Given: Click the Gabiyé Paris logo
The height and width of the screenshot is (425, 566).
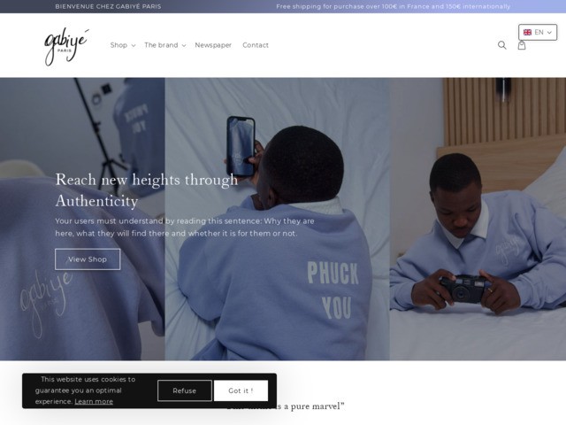Looking at the screenshot, I should click(x=66, y=47).
